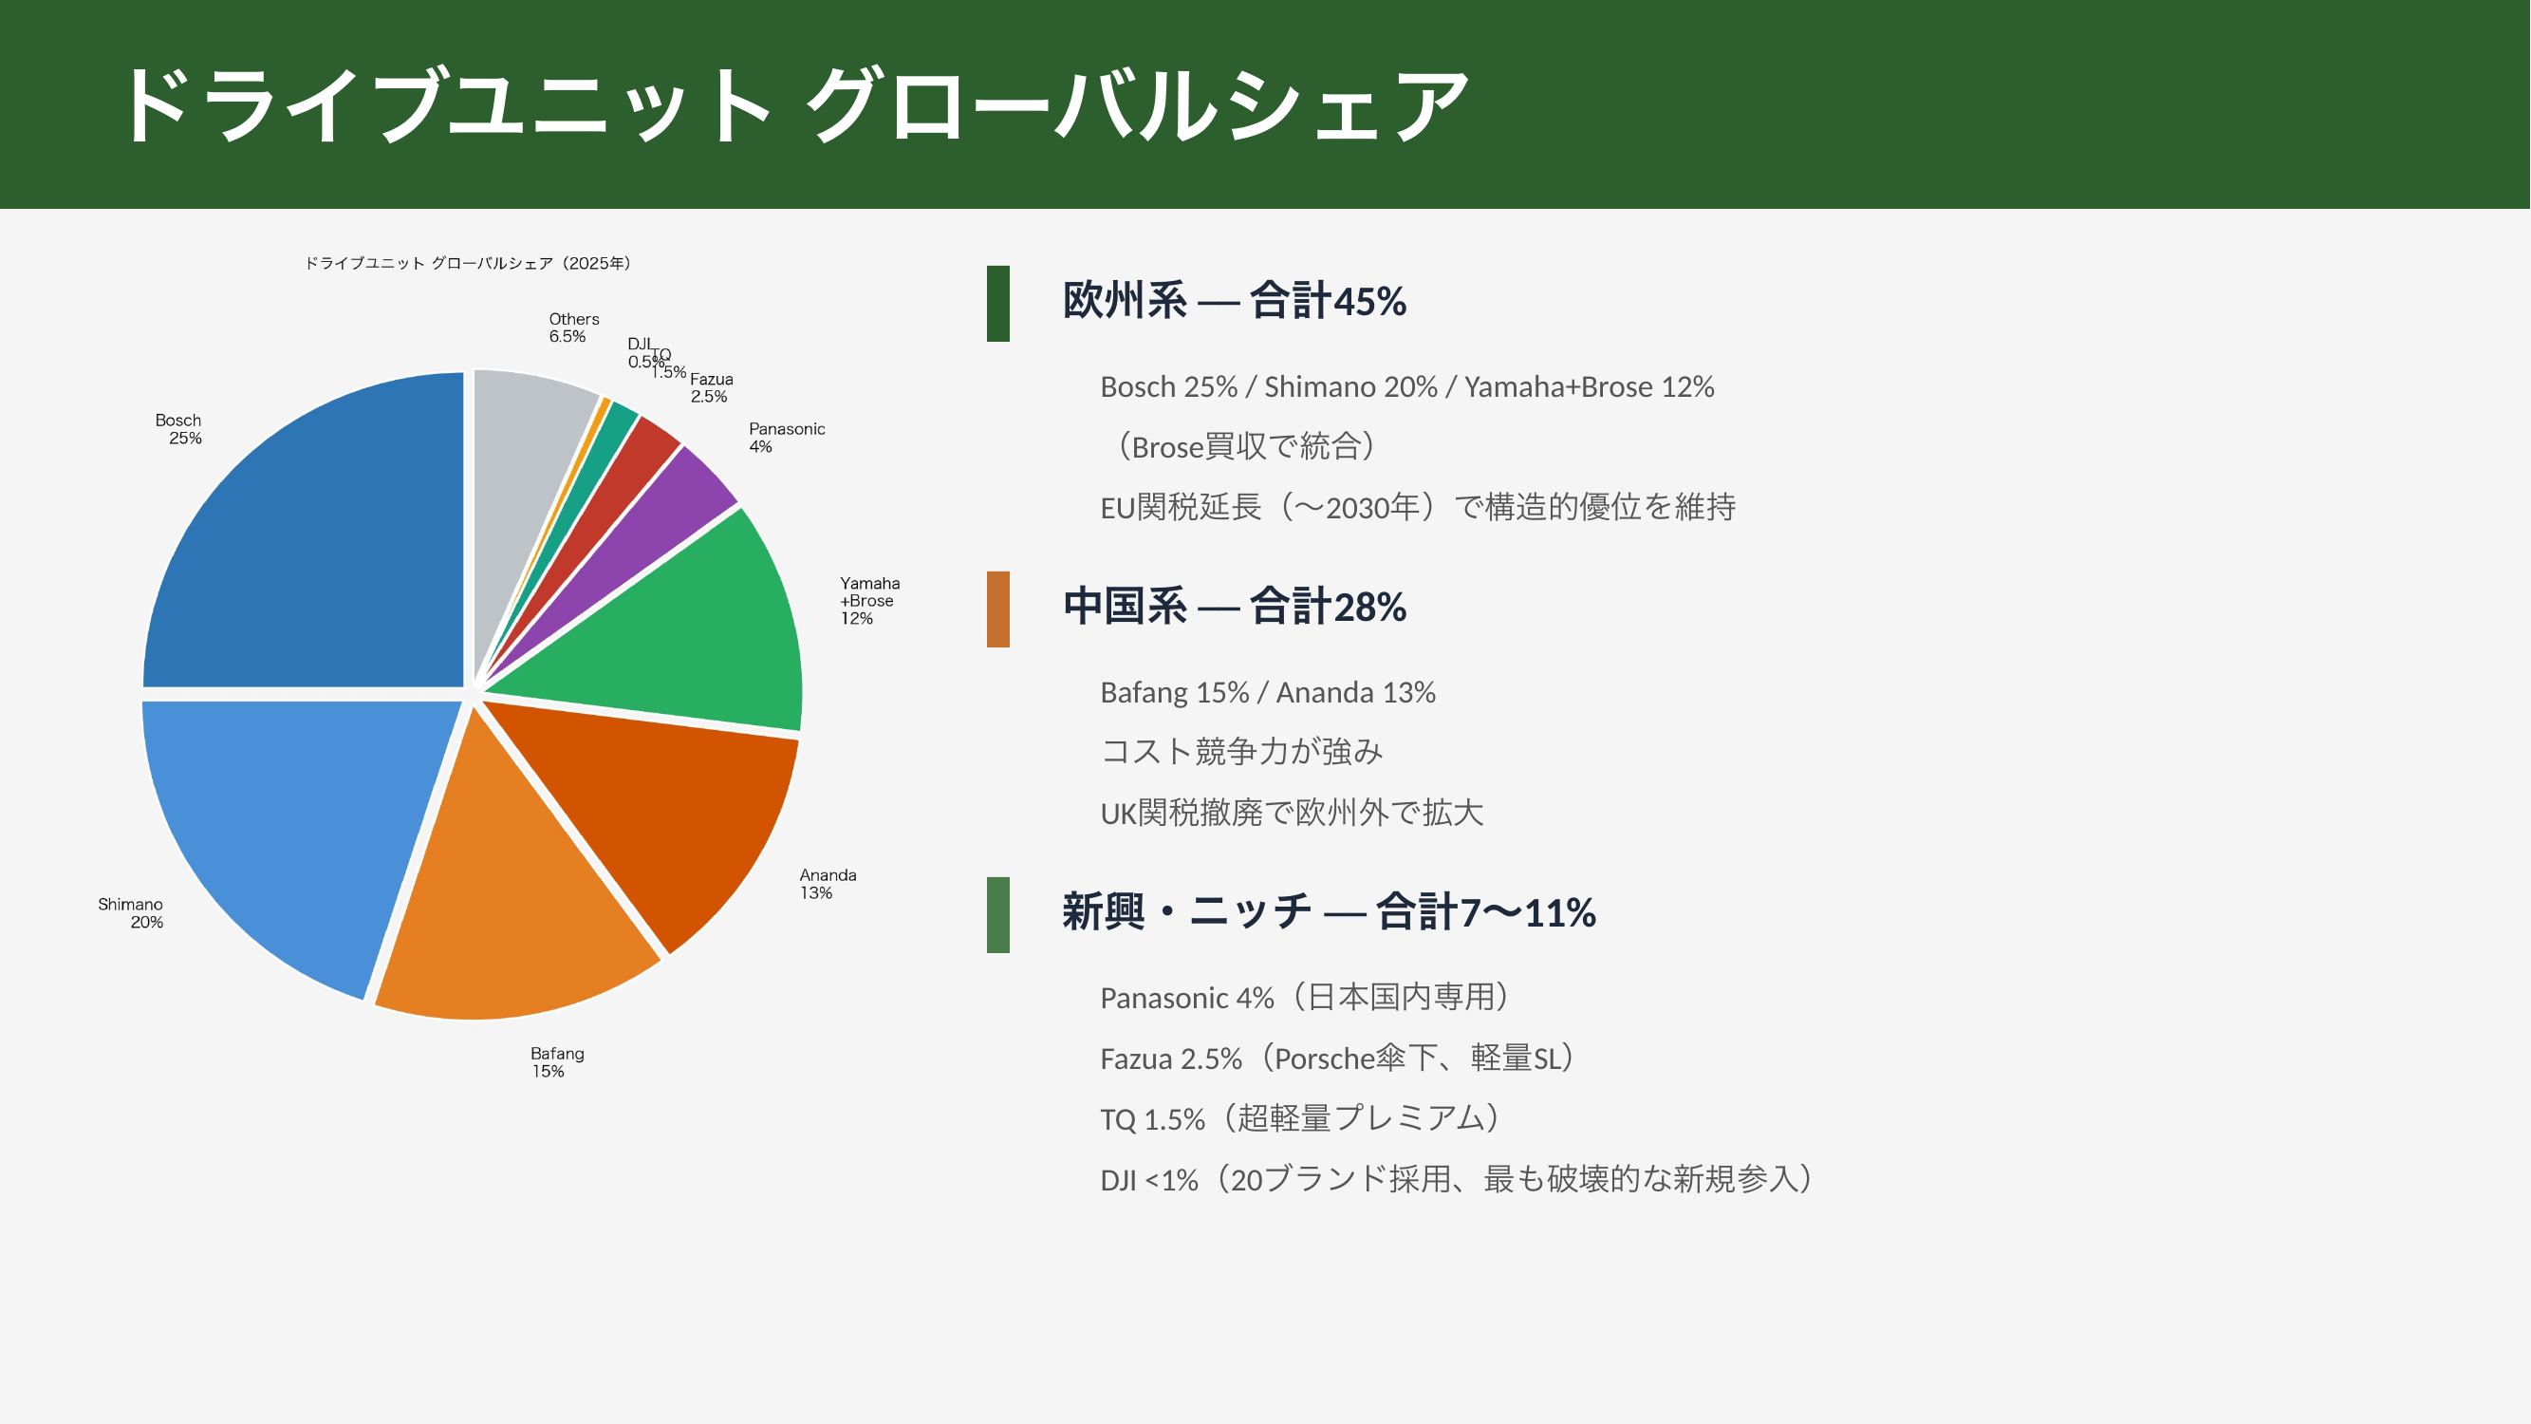The image size is (2531, 1424).
Task: Click the Bafang 15% / Ananda 13% line
Action: tap(1268, 693)
